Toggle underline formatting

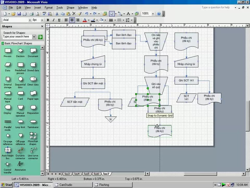click(x=59, y=20)
